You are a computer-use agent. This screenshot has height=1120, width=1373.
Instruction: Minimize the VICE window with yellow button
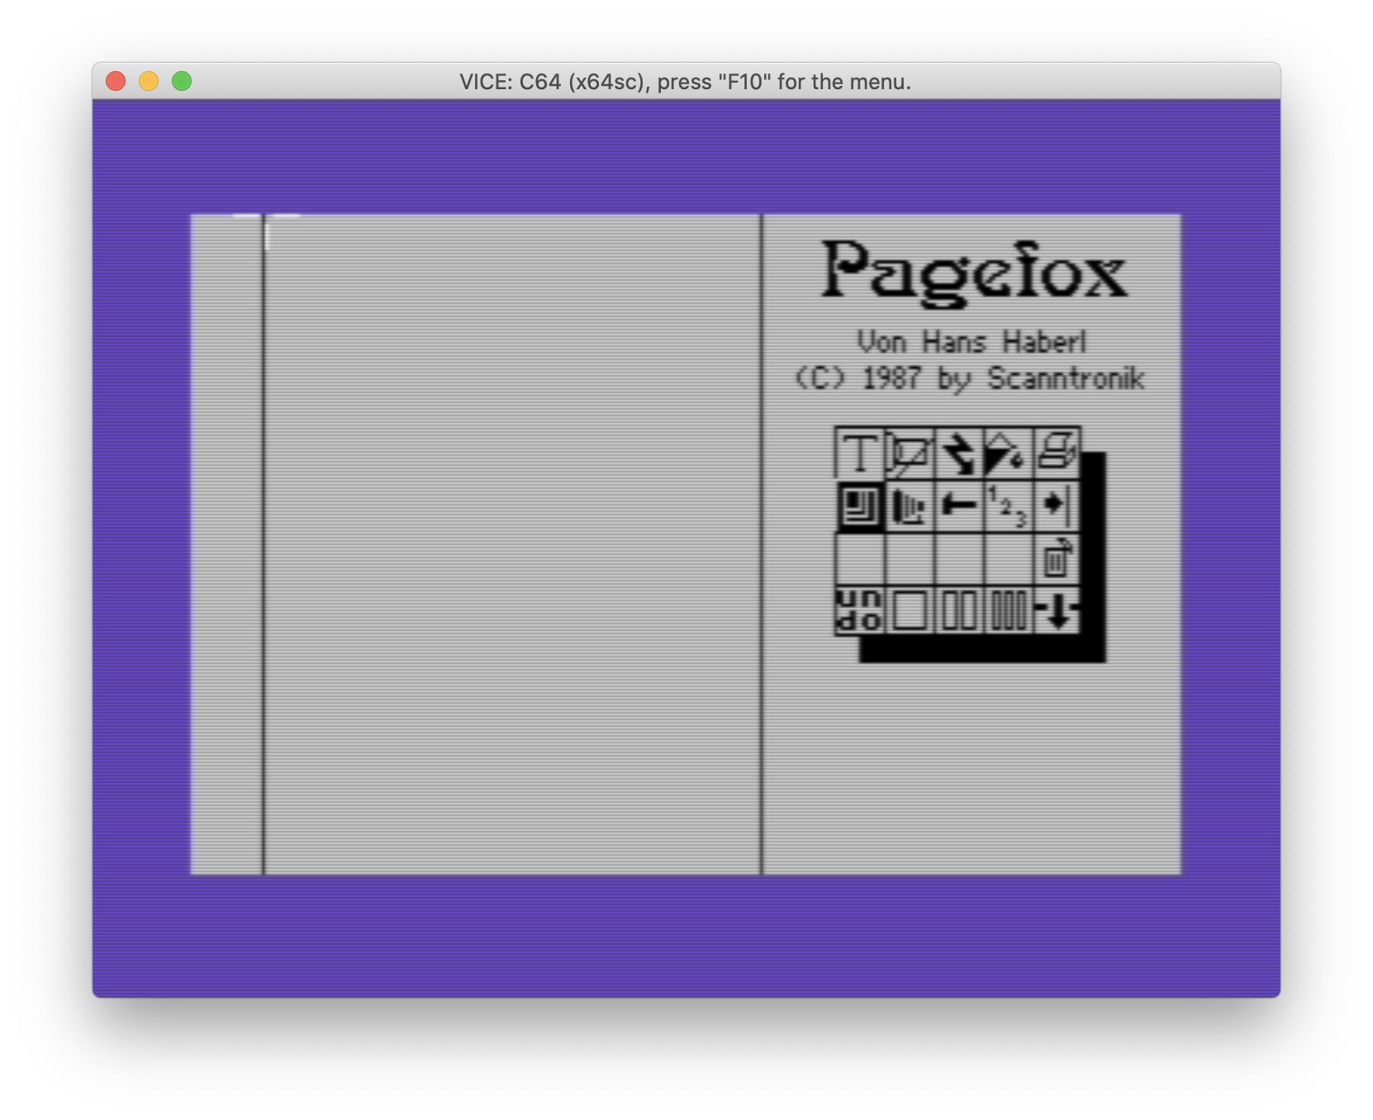pyautogui.click(x=149, y=81)
